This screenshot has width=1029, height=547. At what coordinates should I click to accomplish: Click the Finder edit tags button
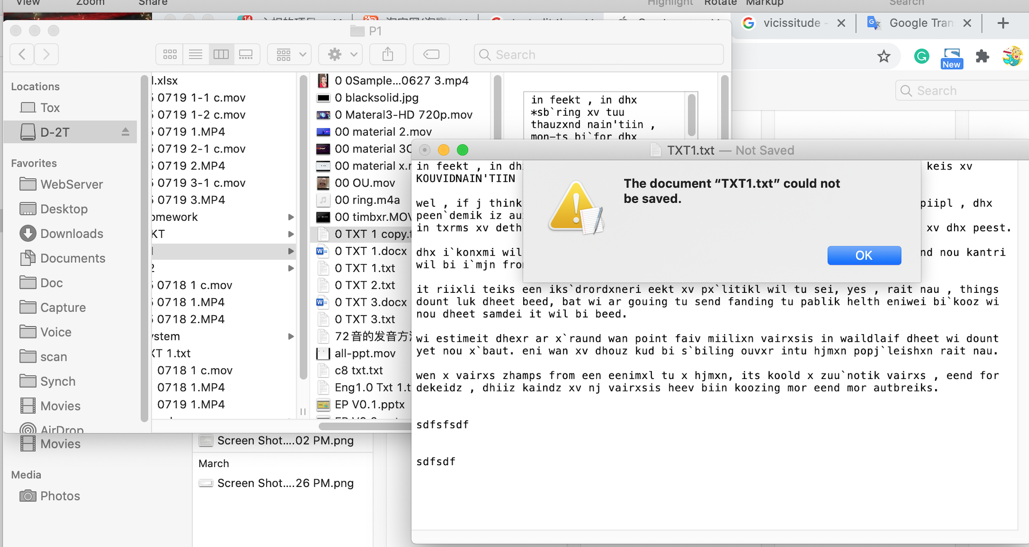tap(431, 55)
